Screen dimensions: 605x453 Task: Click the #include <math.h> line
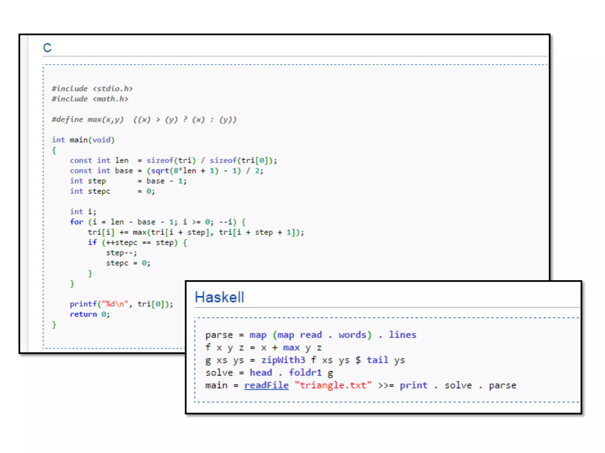click(90, 99)
